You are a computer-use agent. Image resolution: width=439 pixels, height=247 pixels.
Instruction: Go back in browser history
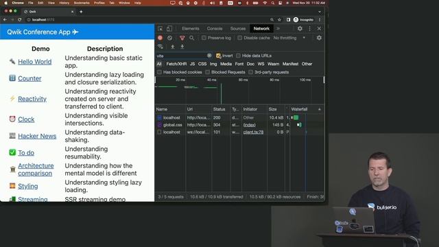[5, 20]
